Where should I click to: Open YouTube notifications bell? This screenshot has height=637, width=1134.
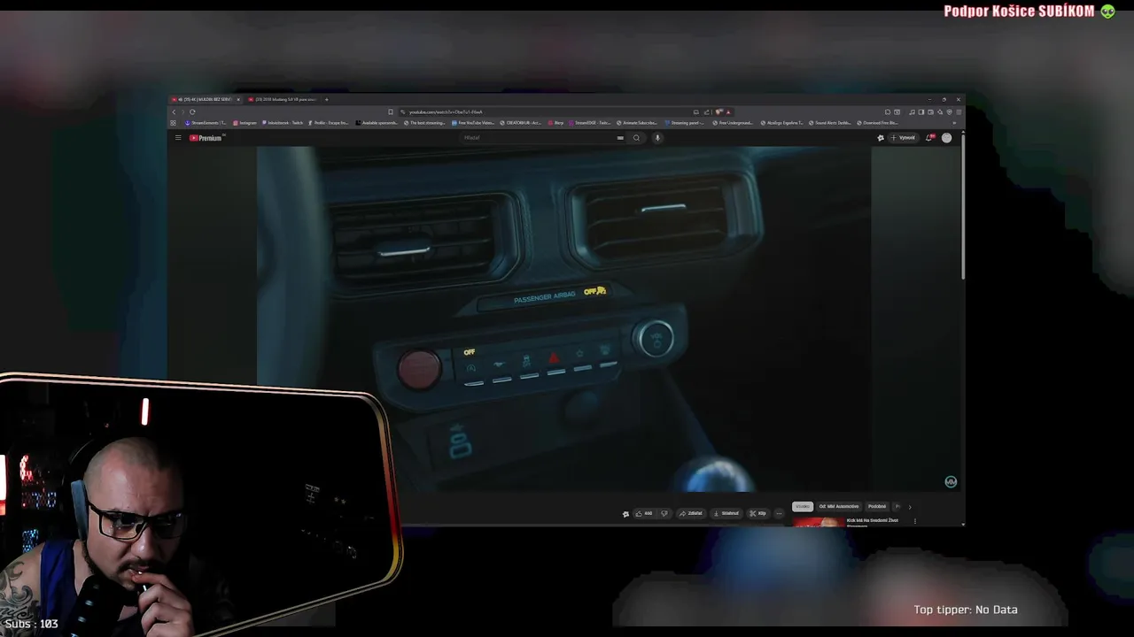[x=929, y=138]
